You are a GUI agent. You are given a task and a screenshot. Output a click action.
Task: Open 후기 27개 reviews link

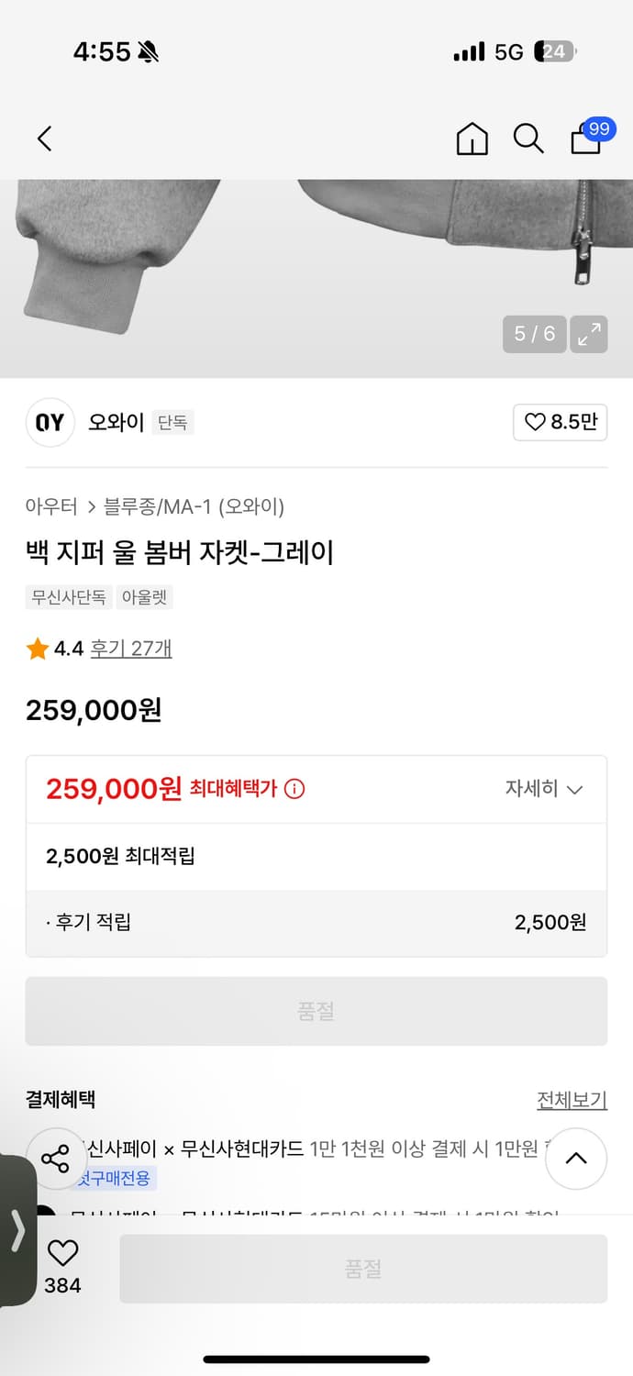pos(131,649)
